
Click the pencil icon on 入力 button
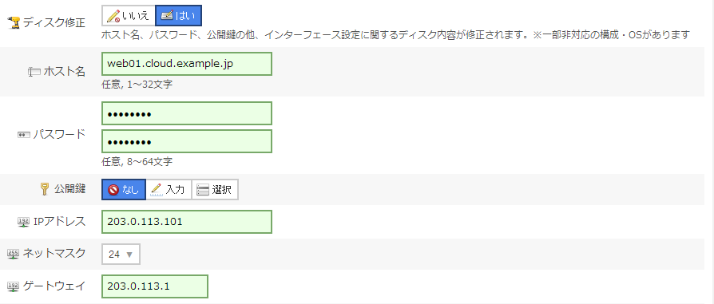pyautogui.click(x=157, y=189)
